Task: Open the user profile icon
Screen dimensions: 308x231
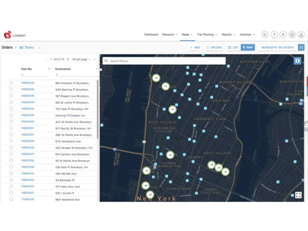Action: point(301,34)
